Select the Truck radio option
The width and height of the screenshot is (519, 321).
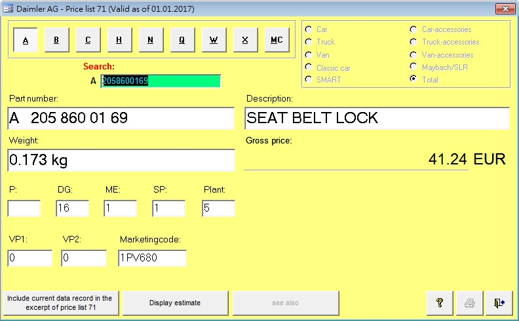pyautogui.click(x=309, y=42)
